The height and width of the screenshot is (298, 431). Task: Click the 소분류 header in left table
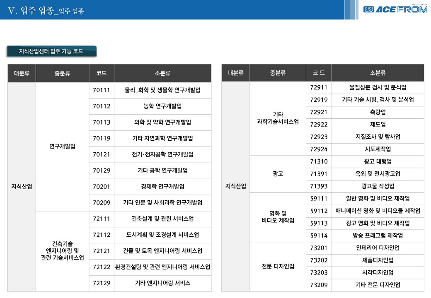[x=162, y=73]
